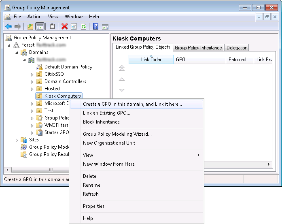
Task: Click the move link to top arrow
Action: click(122, 68)
